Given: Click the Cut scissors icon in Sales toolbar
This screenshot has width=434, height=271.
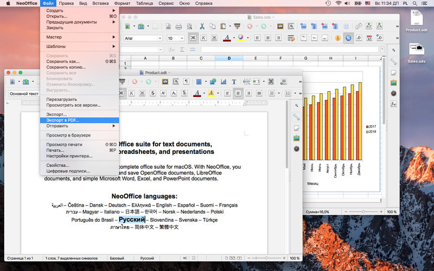Looking at the screenshot, I should [x=201, y=26].
